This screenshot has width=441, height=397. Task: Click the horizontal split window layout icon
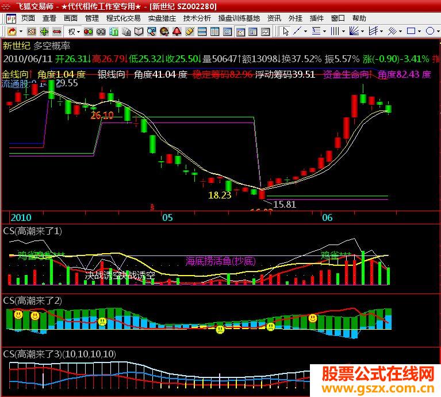click(202, 32)
